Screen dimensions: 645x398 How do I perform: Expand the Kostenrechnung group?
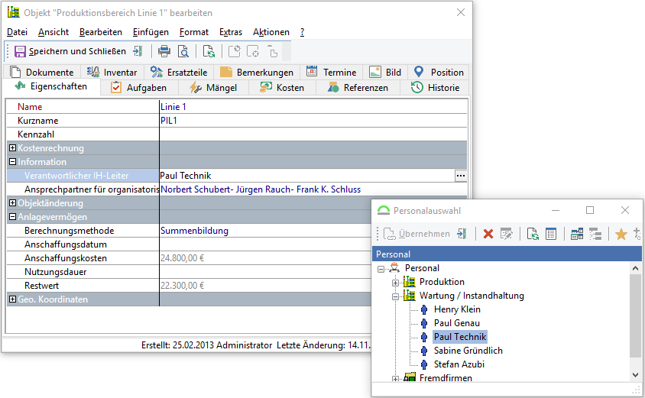[x=13, y=148]
